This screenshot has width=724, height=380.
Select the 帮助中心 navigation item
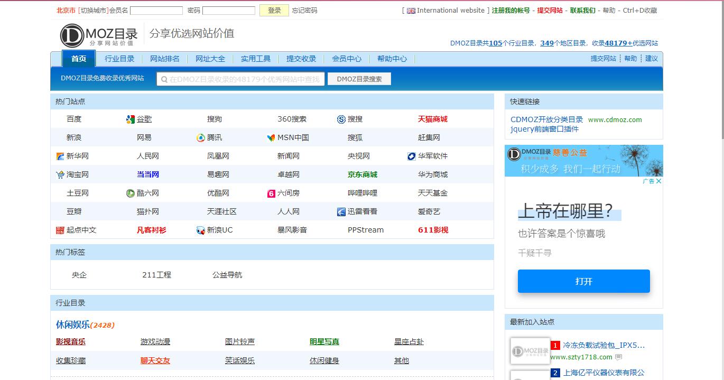coord(392,59)
